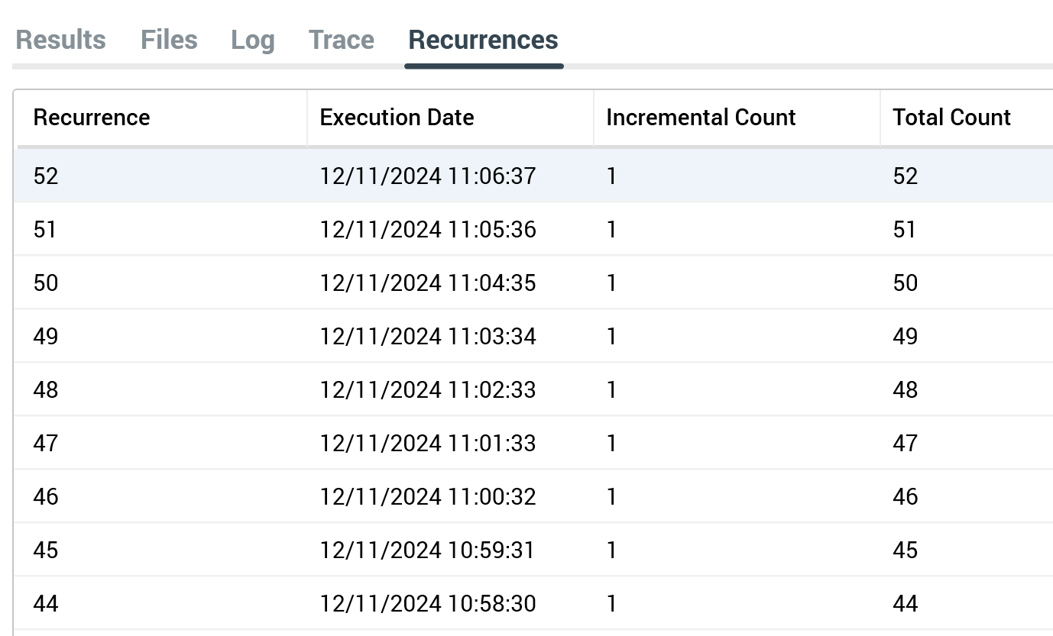The width and height of the screenshot is (1053, 636).
Task: Select the row executed at 11:01:33
Action: (428, 444)
